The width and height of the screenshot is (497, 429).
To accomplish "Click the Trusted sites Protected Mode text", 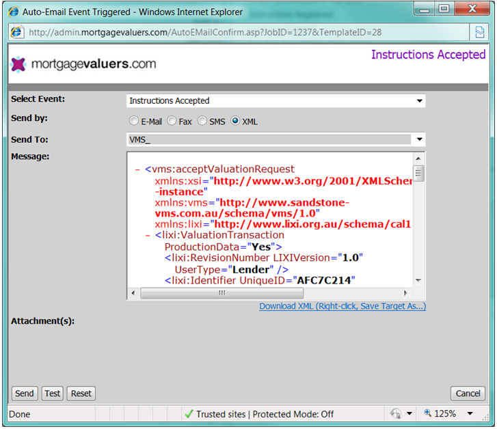I will (265, 414).
